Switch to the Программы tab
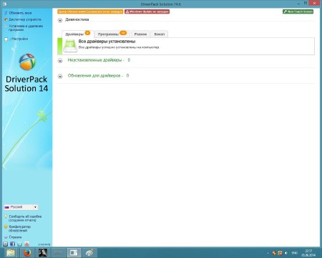This screenshot has width=322, height=258. (112, 34)
